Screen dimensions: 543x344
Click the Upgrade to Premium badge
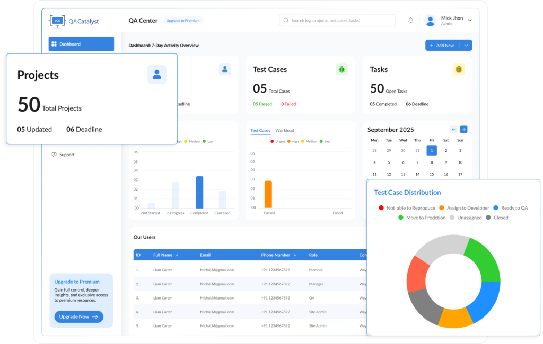[182, 21]
